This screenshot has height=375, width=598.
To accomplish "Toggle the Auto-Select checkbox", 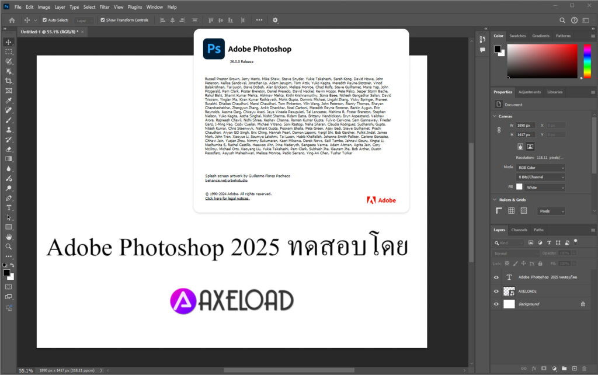I will [x=44, y=20].
